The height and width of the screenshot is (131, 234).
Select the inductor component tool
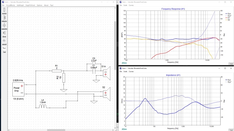click(x=4, y=19)
